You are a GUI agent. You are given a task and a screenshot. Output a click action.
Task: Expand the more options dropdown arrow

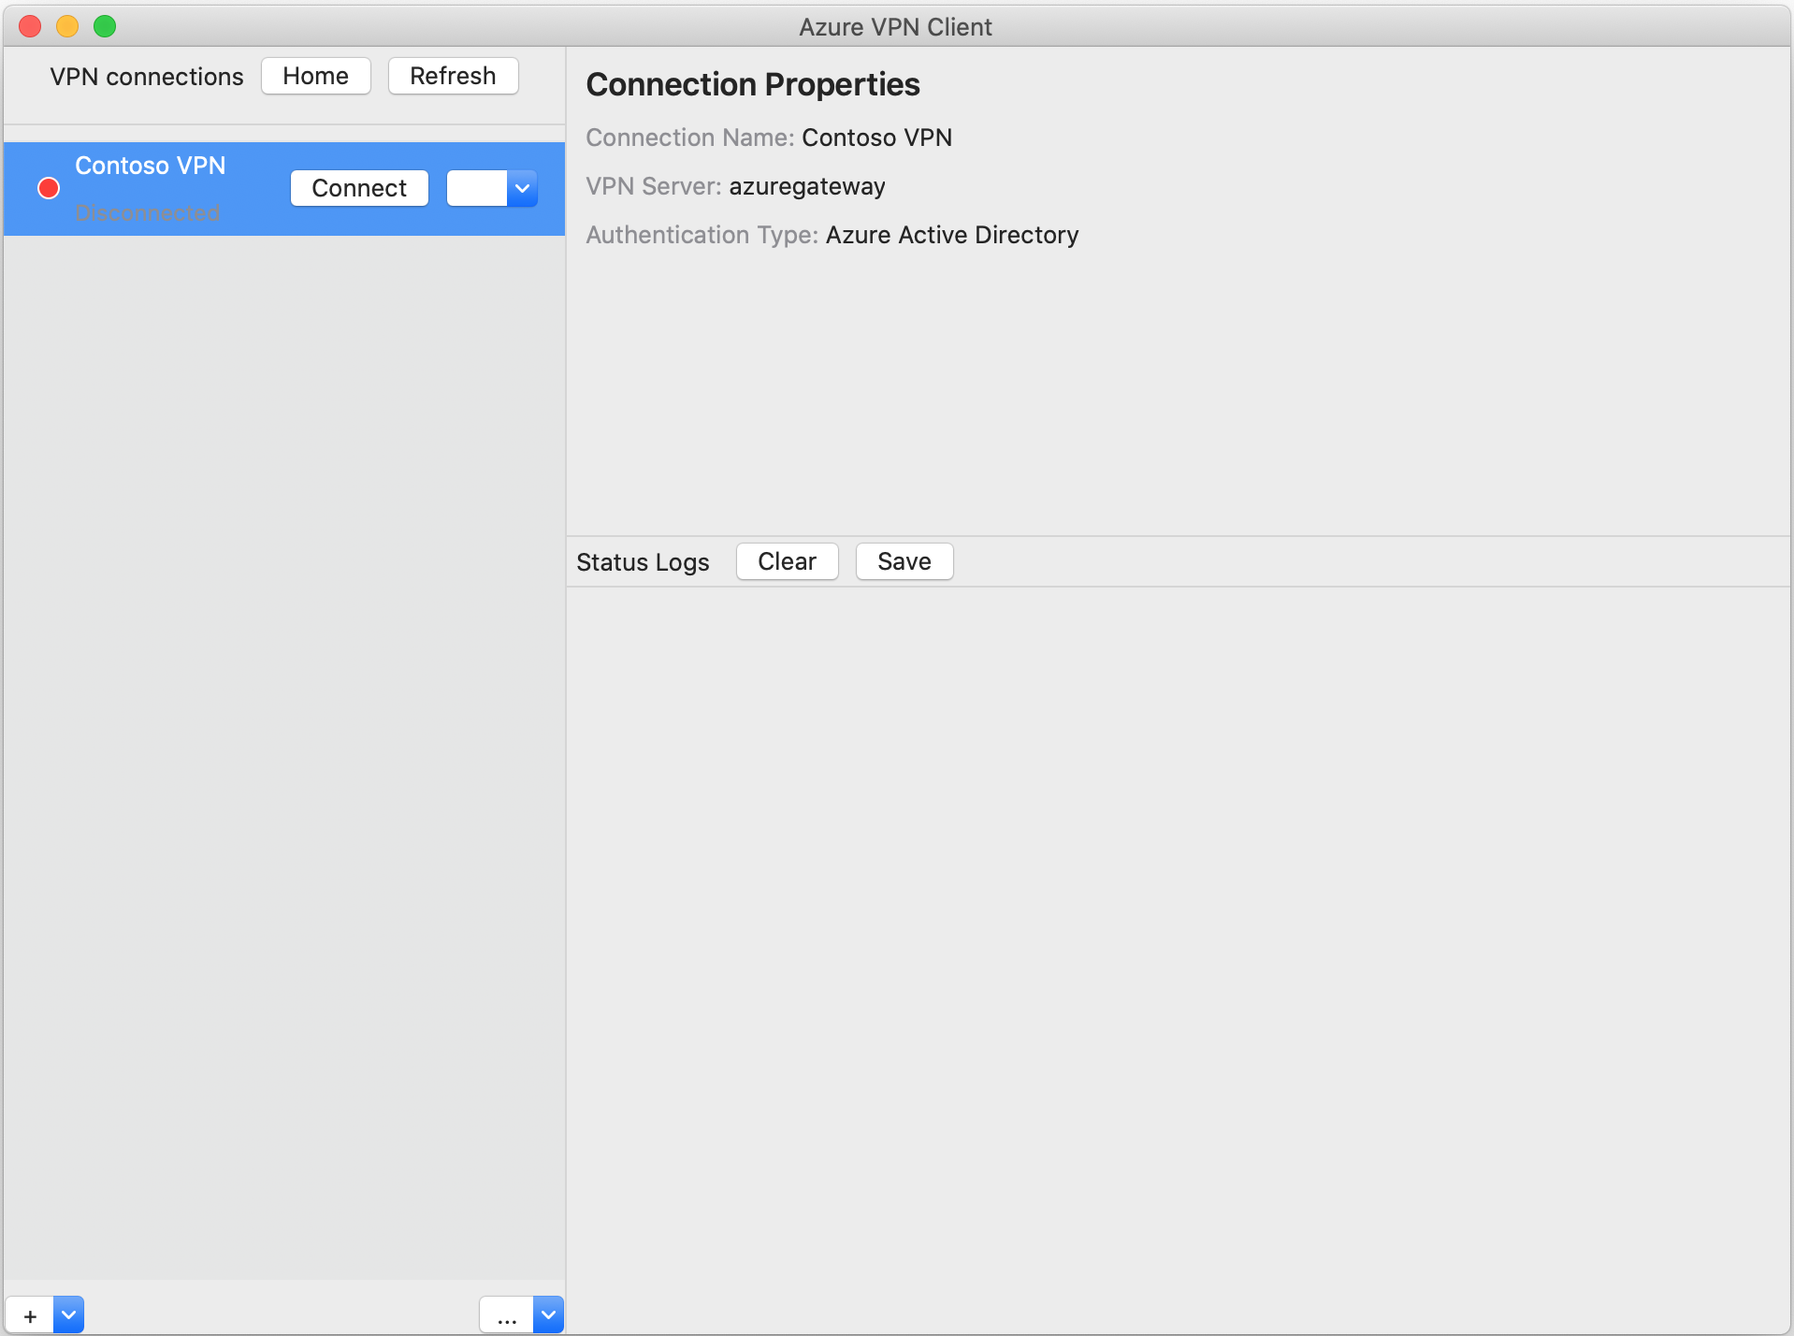(x=548, y=1315)
